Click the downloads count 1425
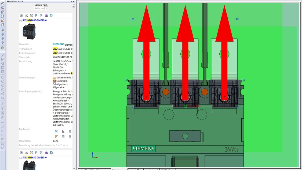This screenshot has width=302, height=170. [x=56, y=141]
